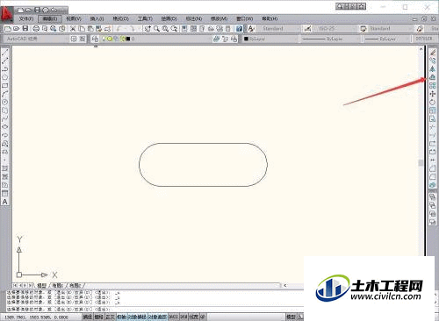Toggle 栅格 grid display in status bar
The image size is (439, 321).
99,317
